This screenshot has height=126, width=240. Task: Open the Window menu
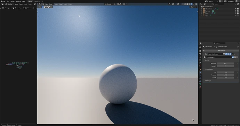click(x=18, y=1)
